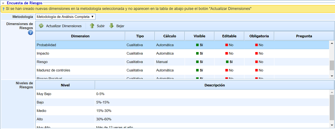Click the blue help icon under Dimensiones de Riesgos
The width and height of the screenshot is (335, 129).
click(31, 33)
